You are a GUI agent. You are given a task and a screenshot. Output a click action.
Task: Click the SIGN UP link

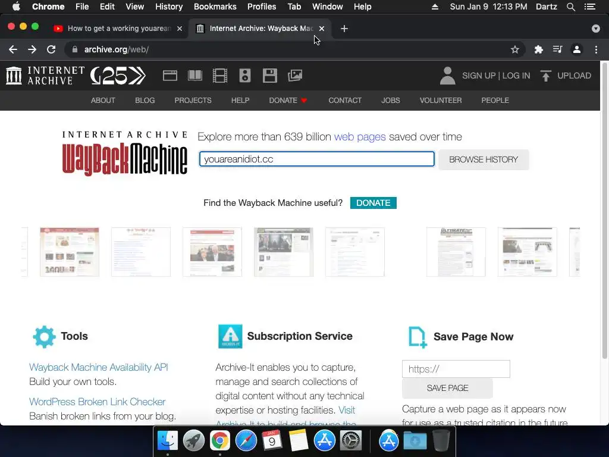[479, 76]
